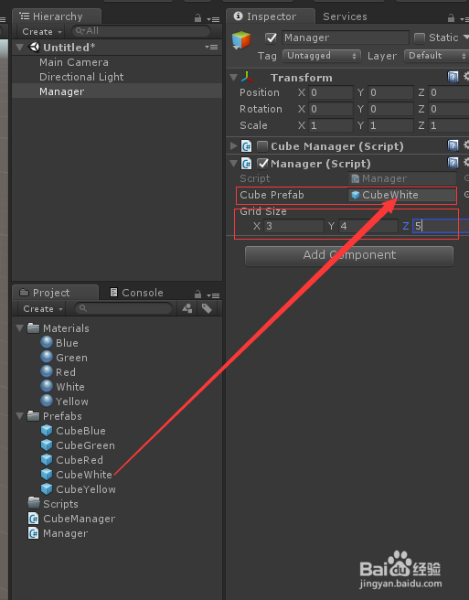Open Hierarchy panel context menu
This screenshot has width=469, height=600.
[213, 19]
